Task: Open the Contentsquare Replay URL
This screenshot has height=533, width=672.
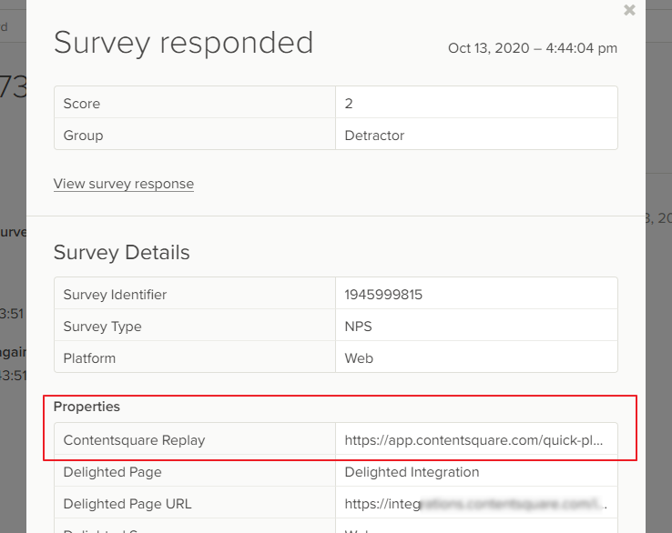Action: coord(473,440)
